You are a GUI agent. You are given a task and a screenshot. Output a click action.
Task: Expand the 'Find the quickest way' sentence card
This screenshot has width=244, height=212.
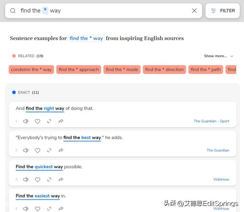coord(49,179)
